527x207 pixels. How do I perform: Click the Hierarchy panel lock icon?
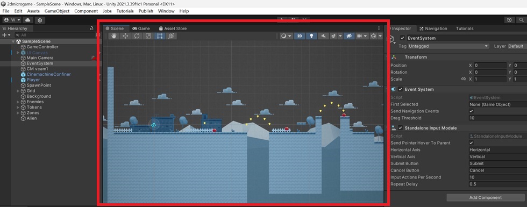pos(92,28)
